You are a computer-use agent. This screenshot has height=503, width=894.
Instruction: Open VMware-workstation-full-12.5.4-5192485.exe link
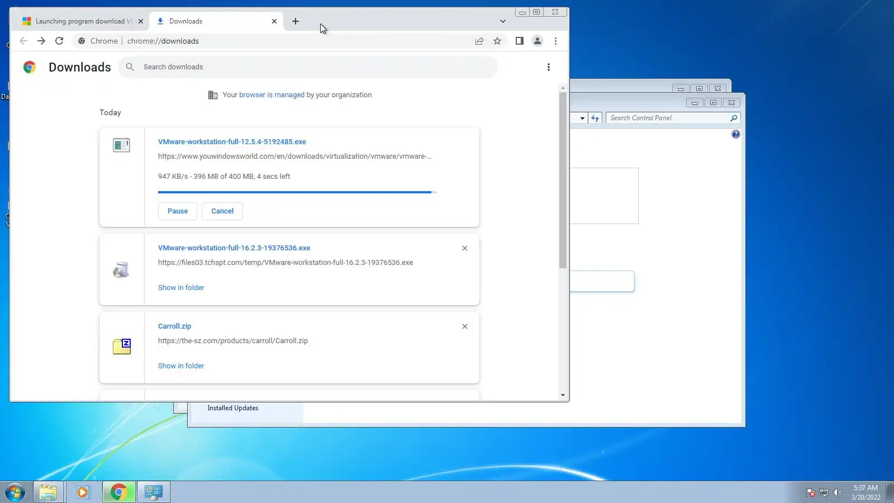(232, 142)
